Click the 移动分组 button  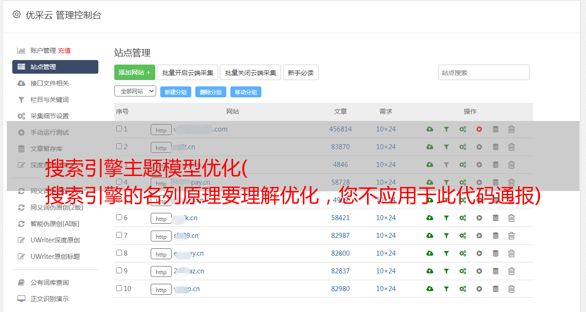(x=246, y=92)
